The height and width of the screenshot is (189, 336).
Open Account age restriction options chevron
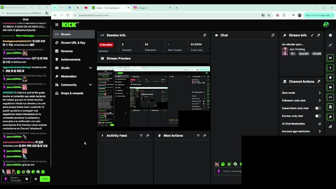(320, 132)
